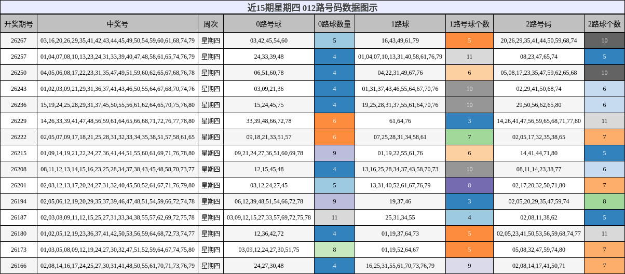Click the 1路球 cell 25,31,34,55
Image resolution: width=625 pixels, height=274 pixels.
click(x=400, y=217)
